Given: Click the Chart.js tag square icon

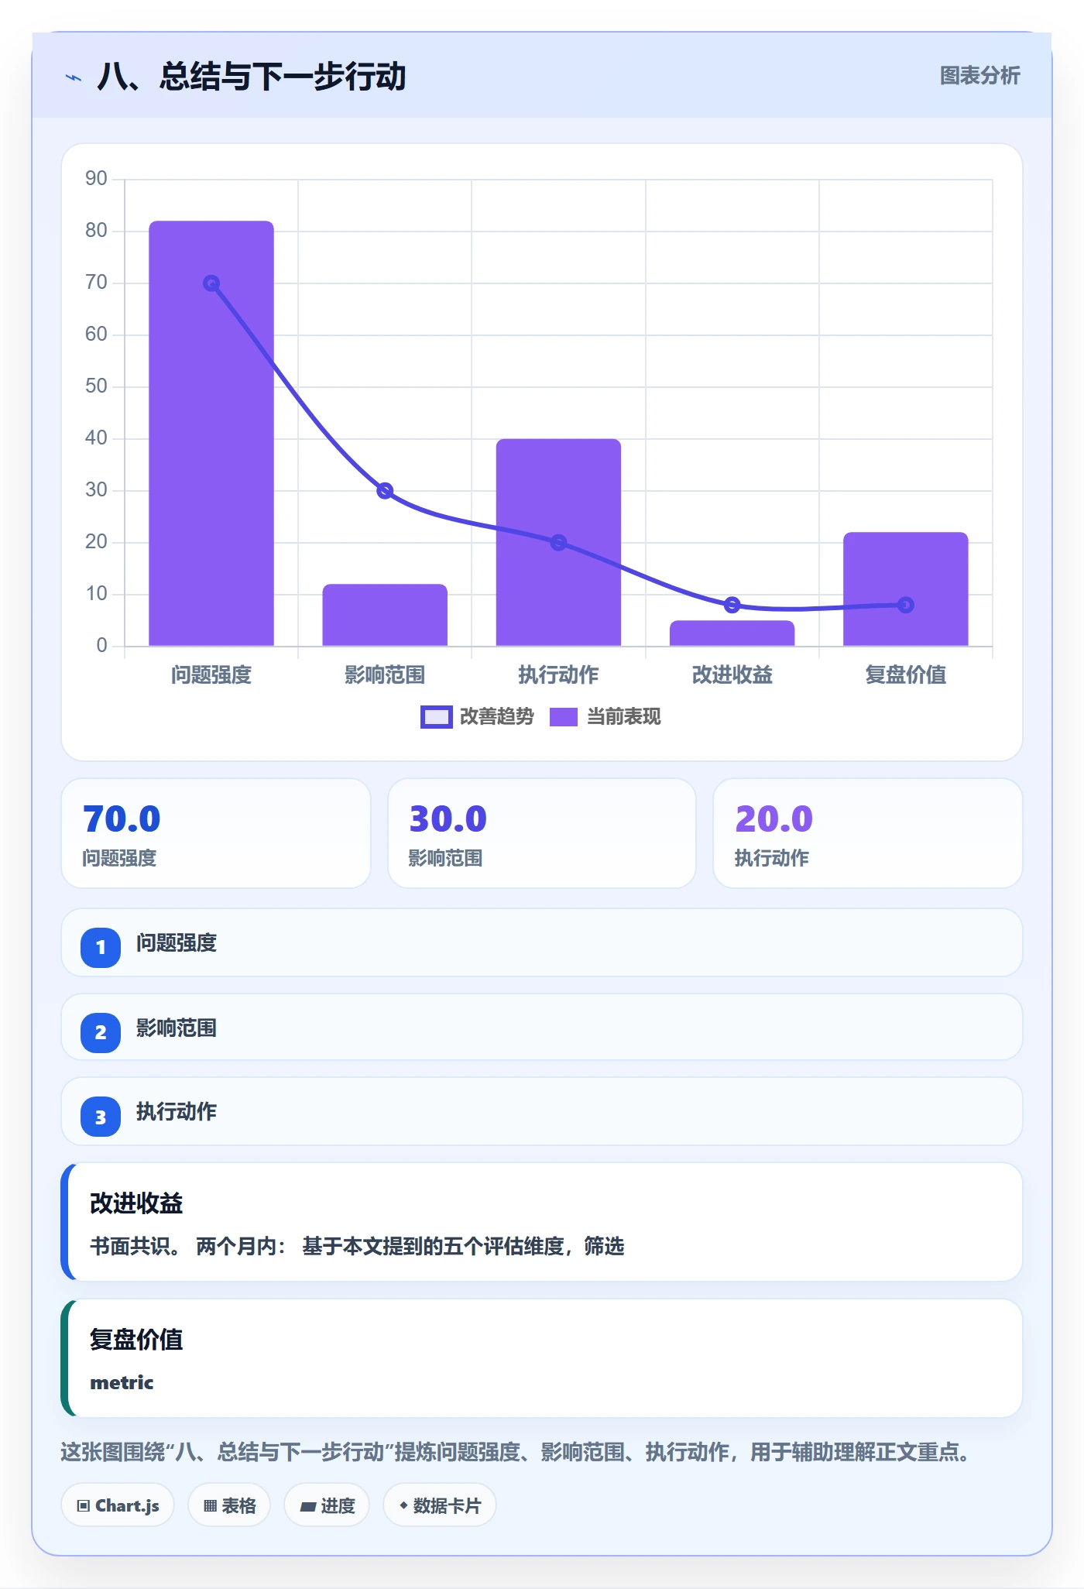Looking at the screenshot, I should tap(84, 1506).
